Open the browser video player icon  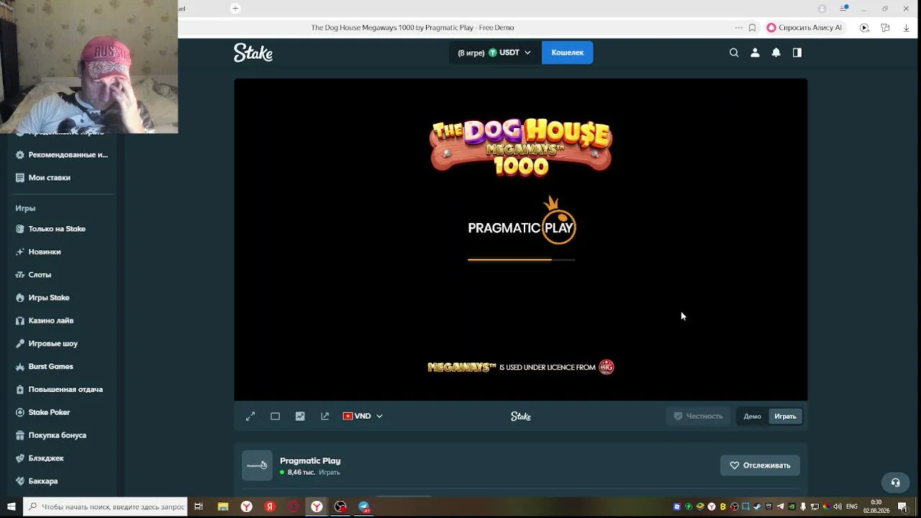tap(864, 27)
